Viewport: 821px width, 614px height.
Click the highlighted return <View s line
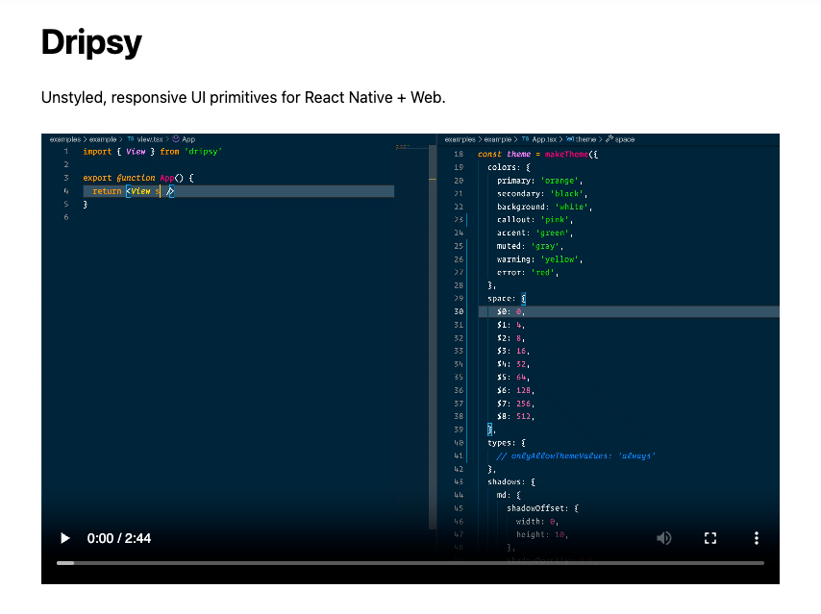click(x=135, y=191)
